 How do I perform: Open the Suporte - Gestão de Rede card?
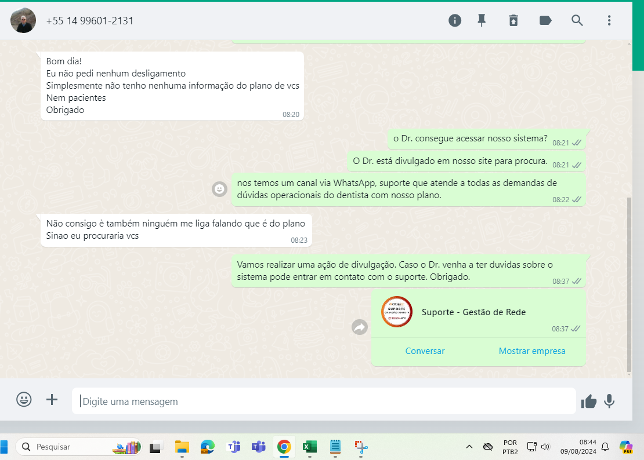point(473,312)
